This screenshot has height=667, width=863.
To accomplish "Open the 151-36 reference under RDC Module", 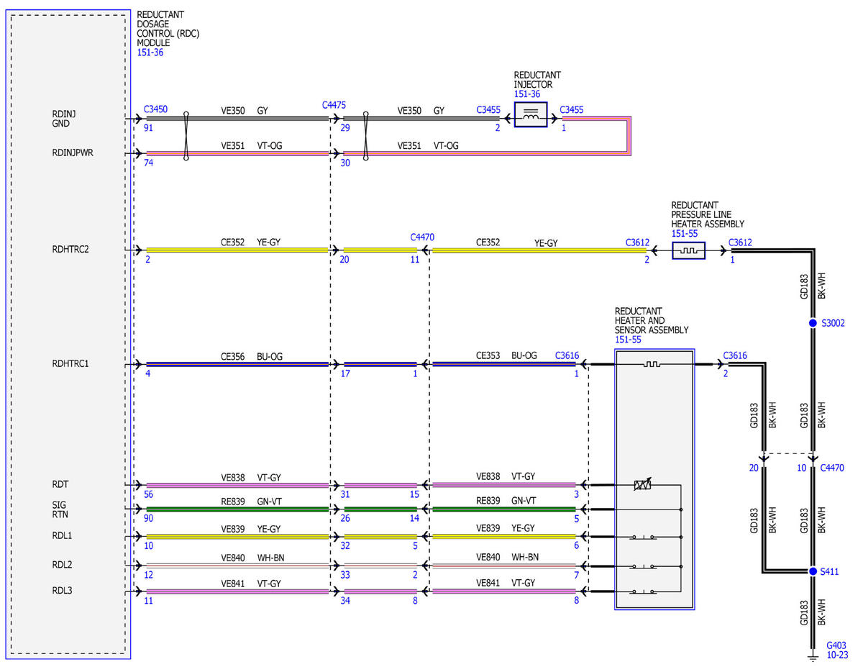I will point(151,53).
